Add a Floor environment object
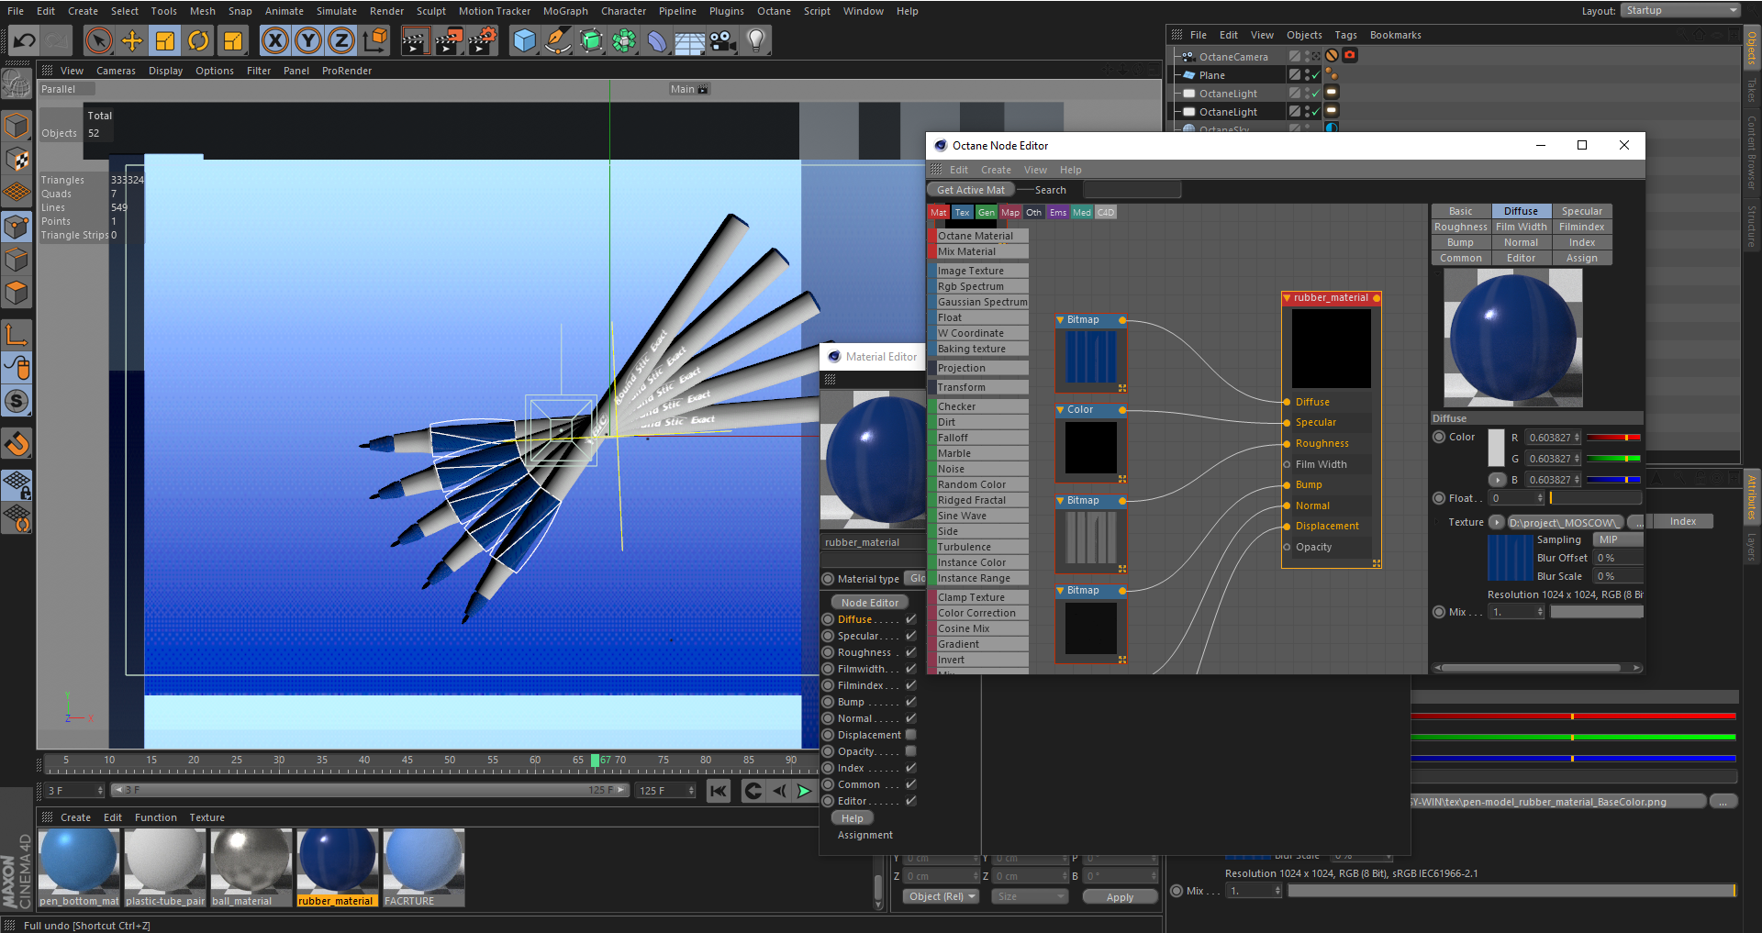The image size is (1762, 933). click(x=690, y=40)
